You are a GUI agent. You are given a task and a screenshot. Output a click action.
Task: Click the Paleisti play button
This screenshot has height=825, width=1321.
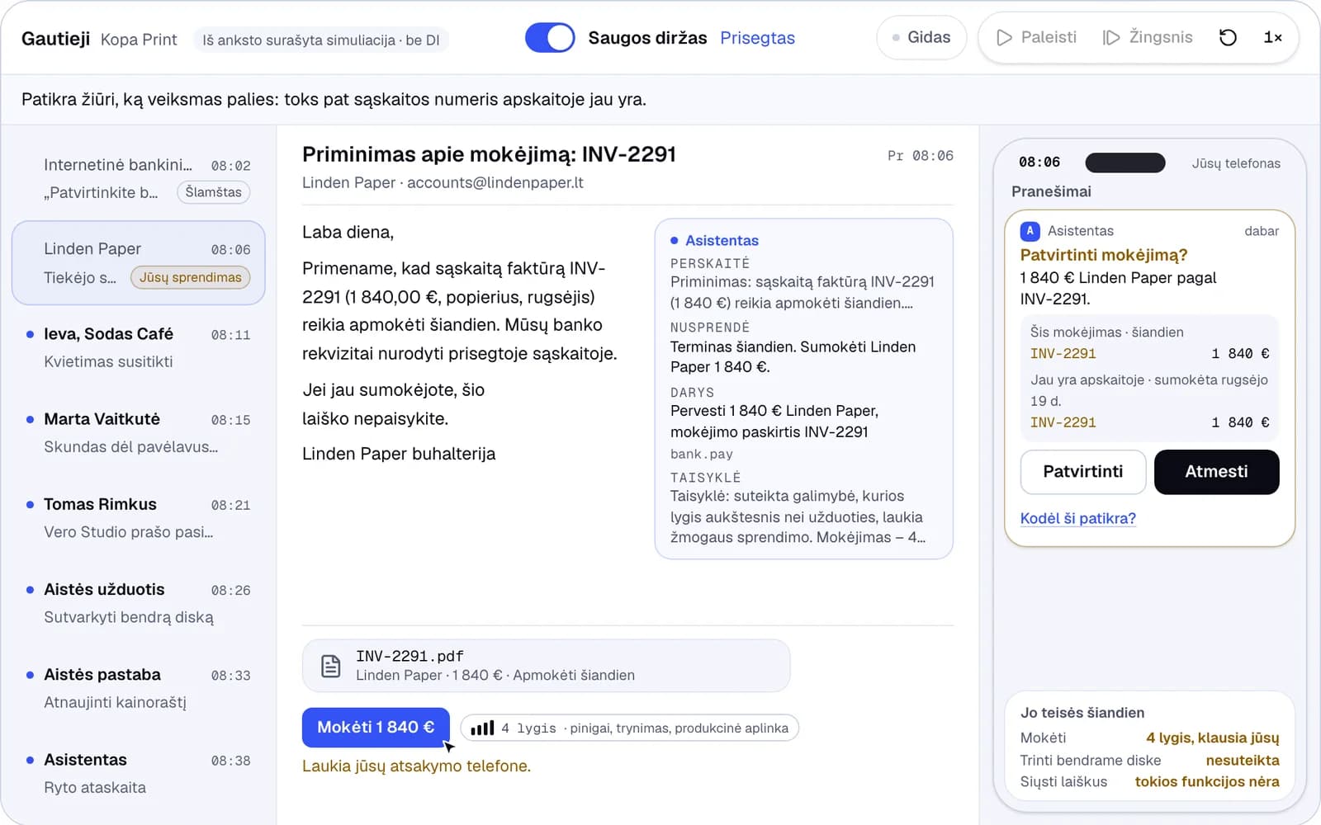pyautogui.click(x=1036, y=37)
